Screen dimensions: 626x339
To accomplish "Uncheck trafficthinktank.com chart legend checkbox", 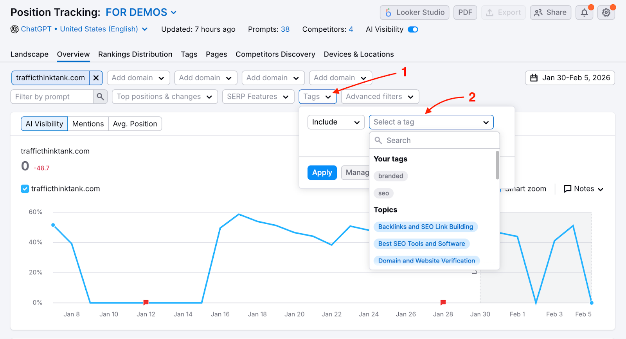I will [x=25, y=189].
